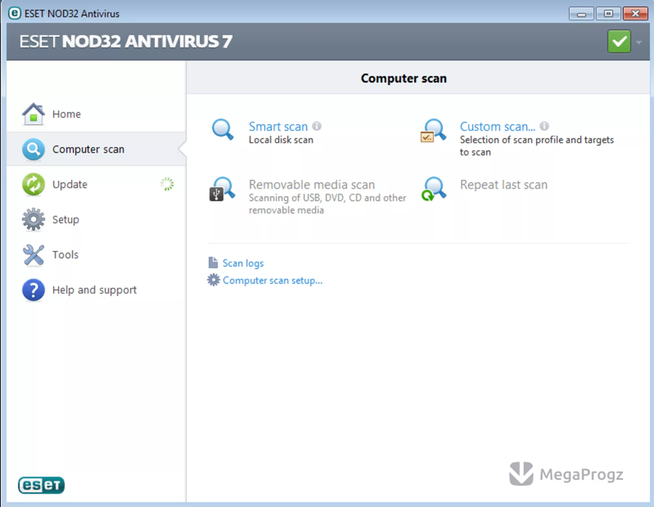This screenshot has height=507, width=654.
Task: Click 'Scanning of USB, DVD, CD' description
Action: pyautogui.click(x=327, y=204)
